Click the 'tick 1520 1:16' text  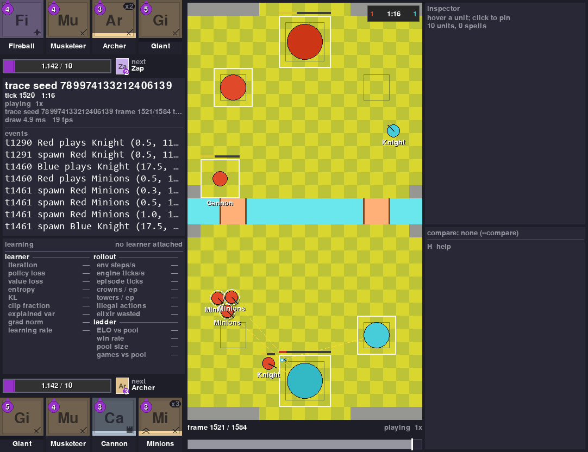point(30,95)
